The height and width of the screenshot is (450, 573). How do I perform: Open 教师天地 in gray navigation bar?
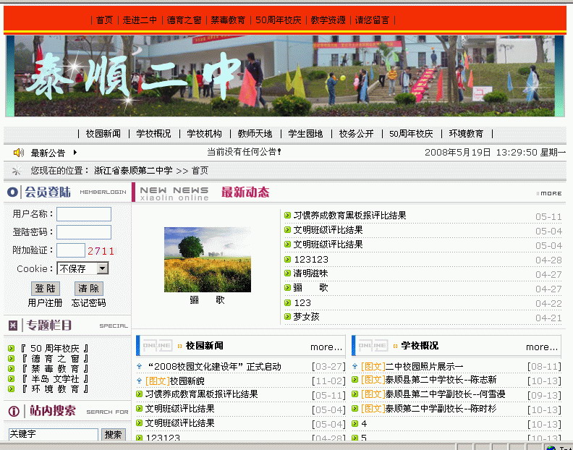pos(255,134)
